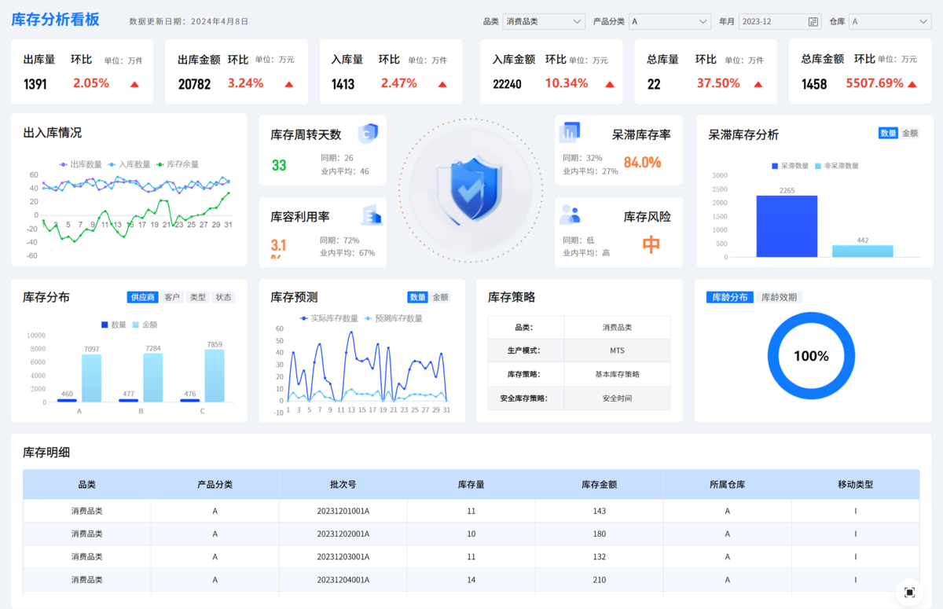This screenshot has width=943, height=609.
Task: Switch stagnant inventory analysis to 金额
Action: [x=909, y=134]
